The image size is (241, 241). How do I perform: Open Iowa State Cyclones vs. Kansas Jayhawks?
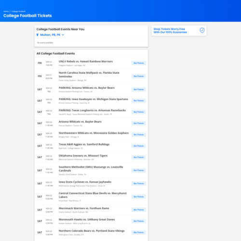(85, 182)
